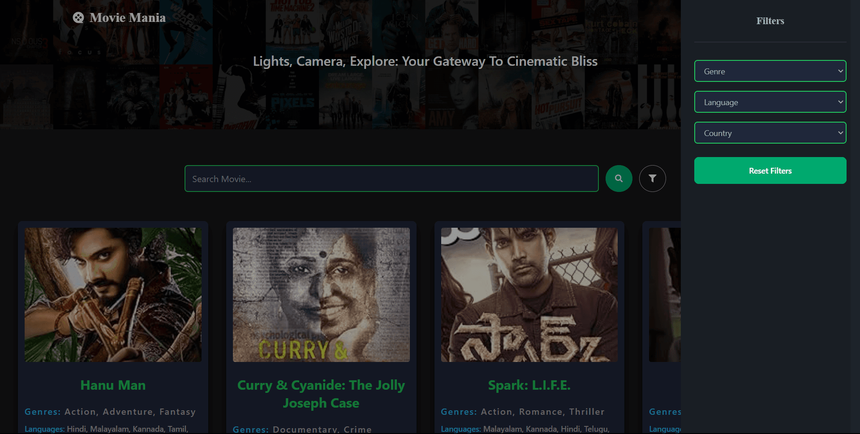Click Spark genres Action, Romance, Thriller
Screen dimensions: 860x434
[523, 412]
